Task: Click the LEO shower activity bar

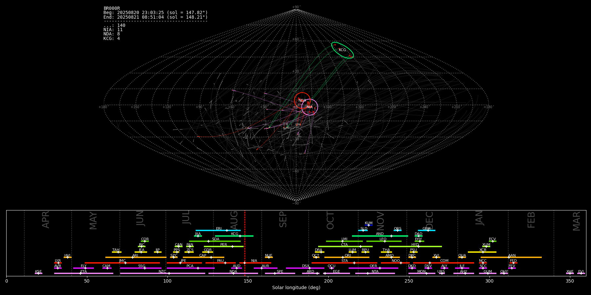Action: coord(384,241)
